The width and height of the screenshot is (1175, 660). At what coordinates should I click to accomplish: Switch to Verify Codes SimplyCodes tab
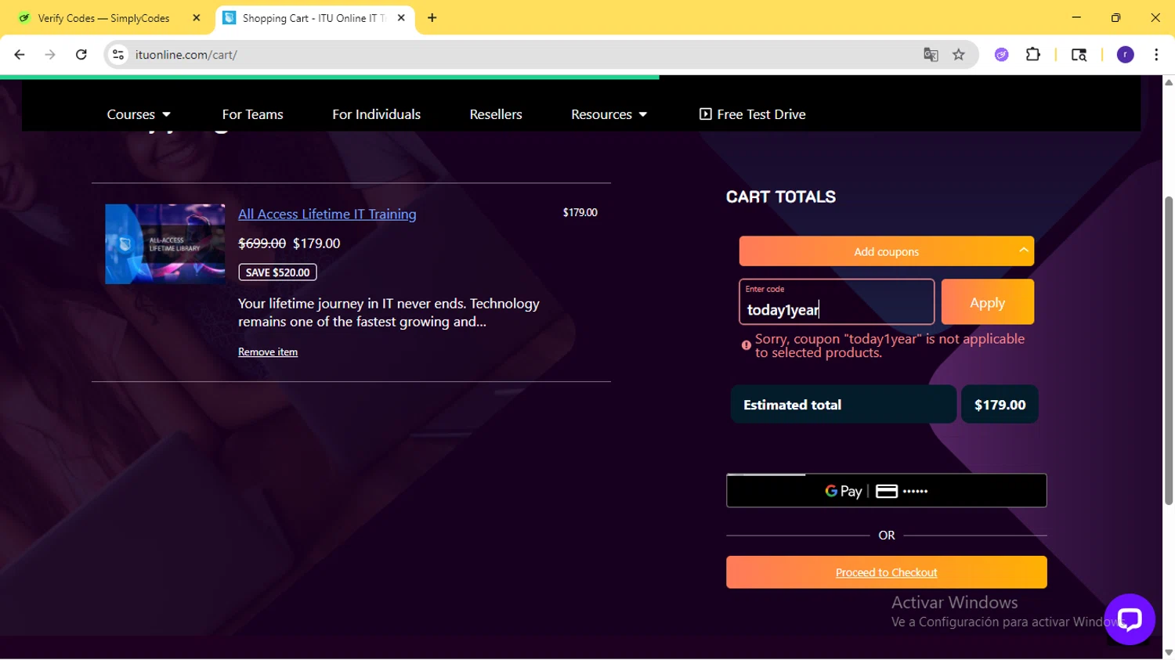(x=103, y=18)
